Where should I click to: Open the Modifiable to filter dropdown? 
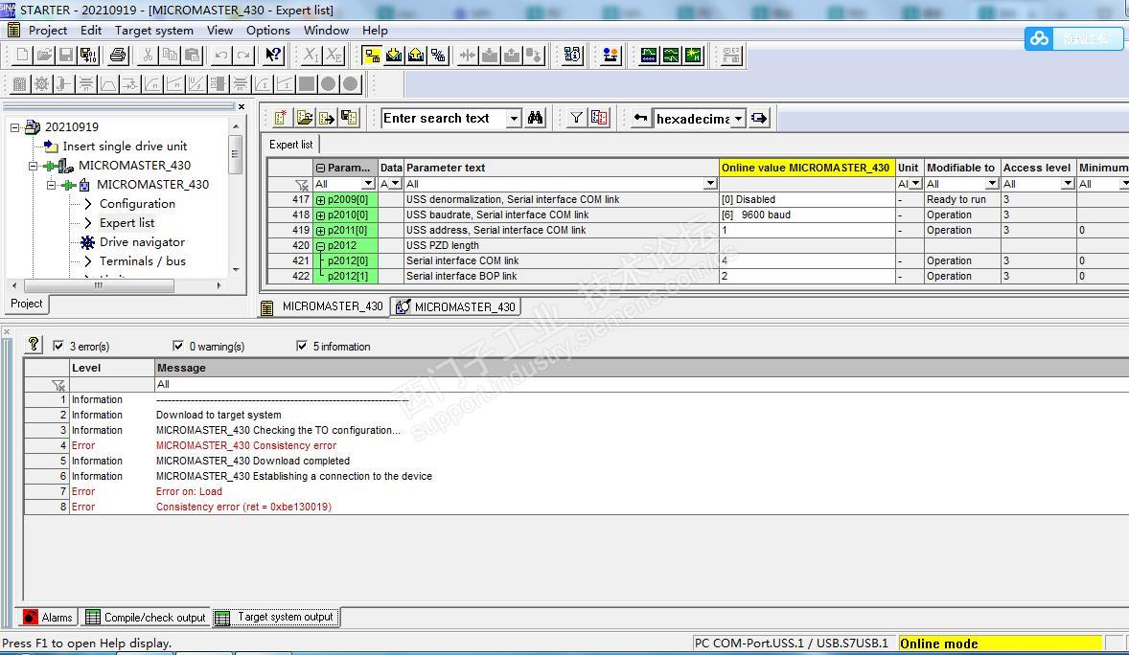pyautogui.click(x=992, y=184)
